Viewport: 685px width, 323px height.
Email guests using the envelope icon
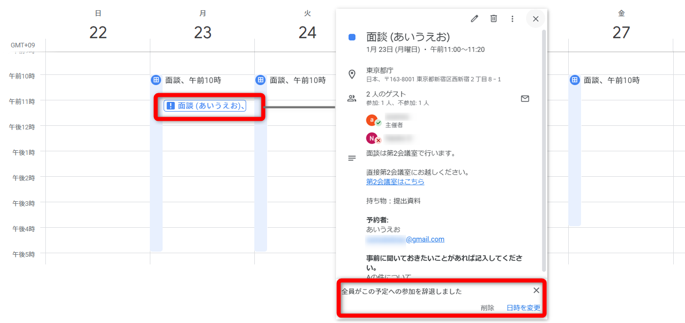(x=525, y=98)
